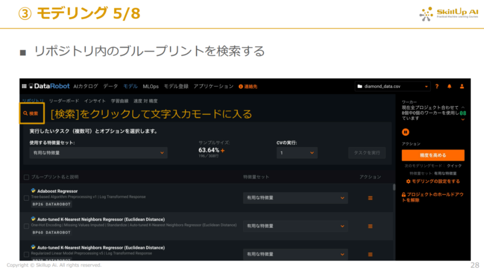This screenshot has width=484, height=271.
Task: Open モデリングの設定をする link
Action: click(x=433, y=181)
